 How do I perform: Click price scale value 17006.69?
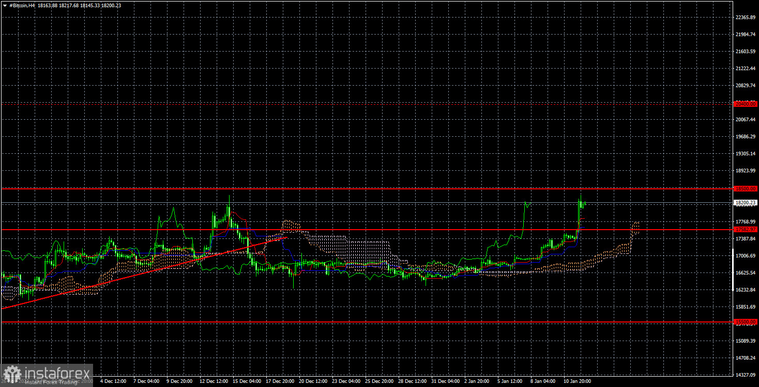coord(746,256)
